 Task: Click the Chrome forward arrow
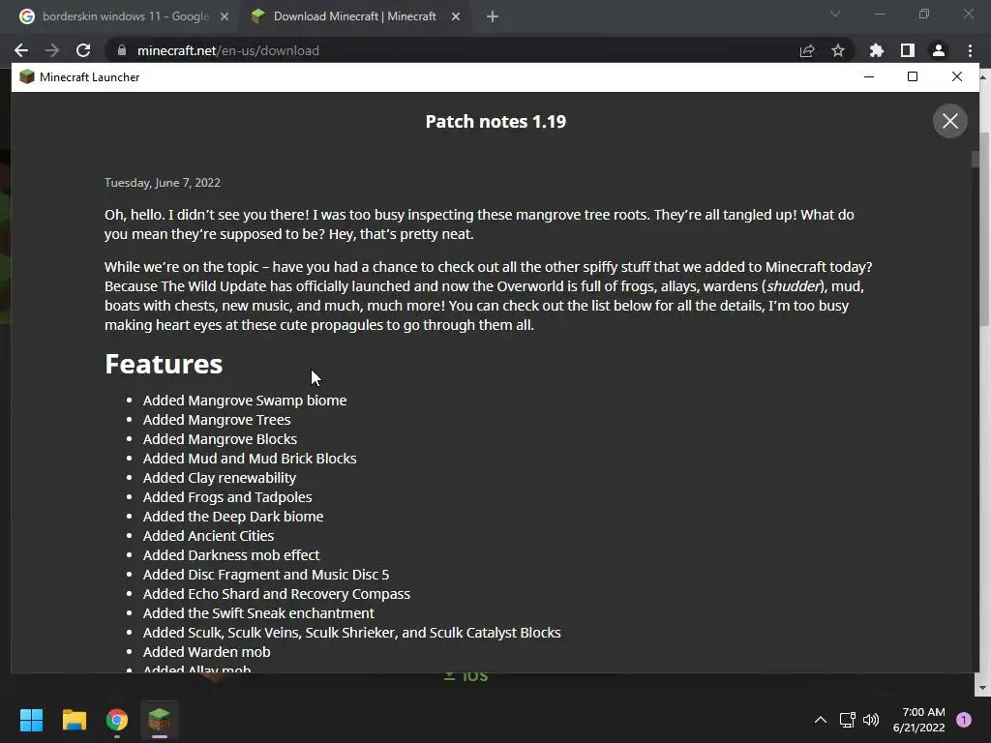[x=52, y=50]
